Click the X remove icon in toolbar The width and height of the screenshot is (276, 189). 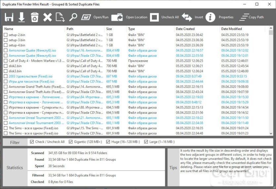[48, 17]
